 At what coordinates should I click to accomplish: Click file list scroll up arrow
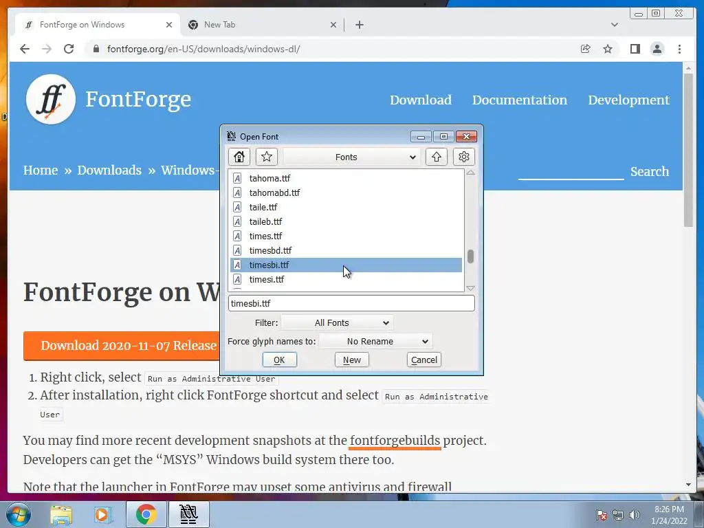click(x=470, y=173)
